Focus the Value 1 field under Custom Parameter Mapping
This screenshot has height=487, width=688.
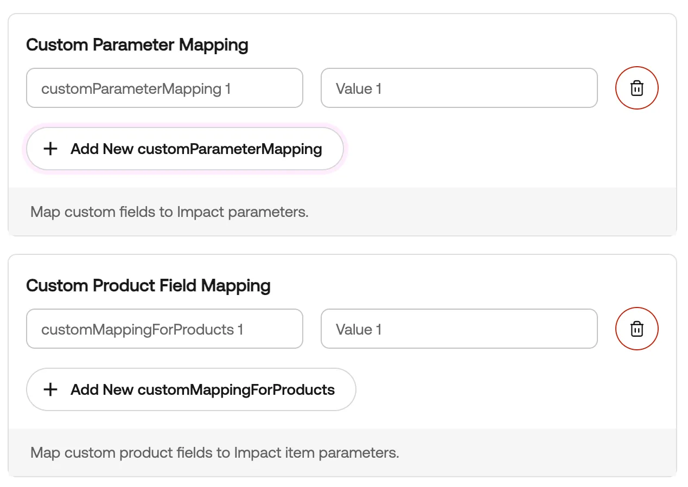(x=459, y=88)
